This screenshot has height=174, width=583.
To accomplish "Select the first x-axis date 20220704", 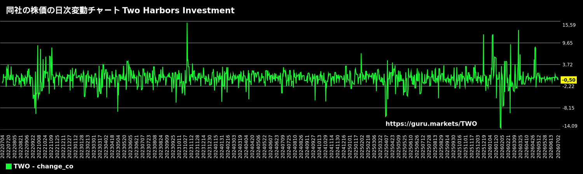I will pos(3,147).
